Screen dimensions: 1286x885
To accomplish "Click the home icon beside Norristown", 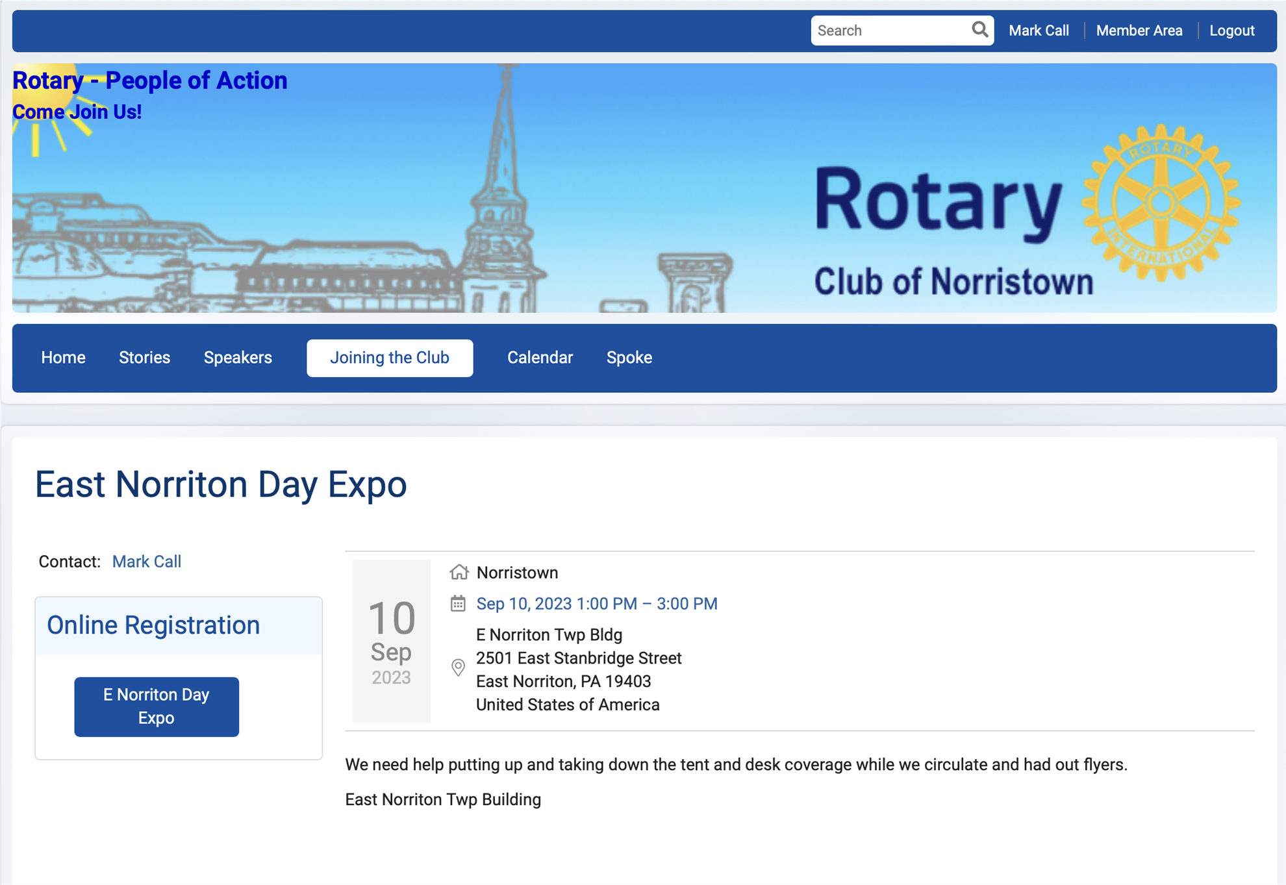I will point(459,572).
